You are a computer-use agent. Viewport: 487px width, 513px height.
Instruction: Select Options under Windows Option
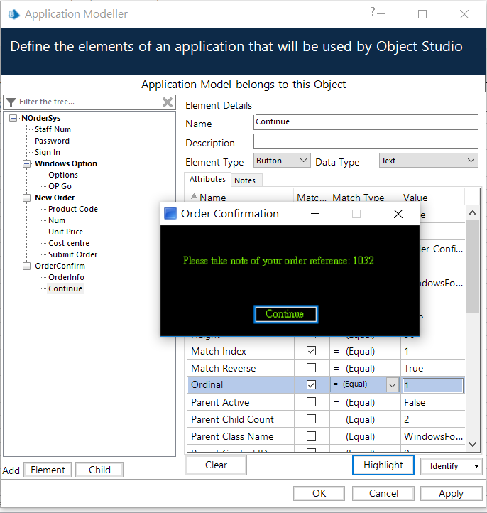coord(63,175)
